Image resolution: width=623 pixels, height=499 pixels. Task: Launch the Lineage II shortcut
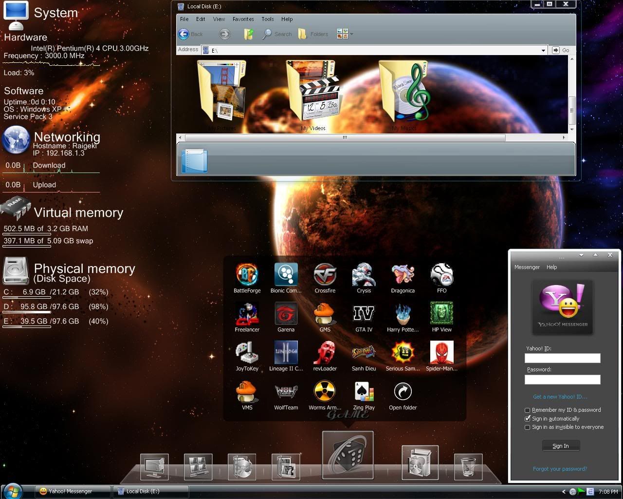point(286,353)
